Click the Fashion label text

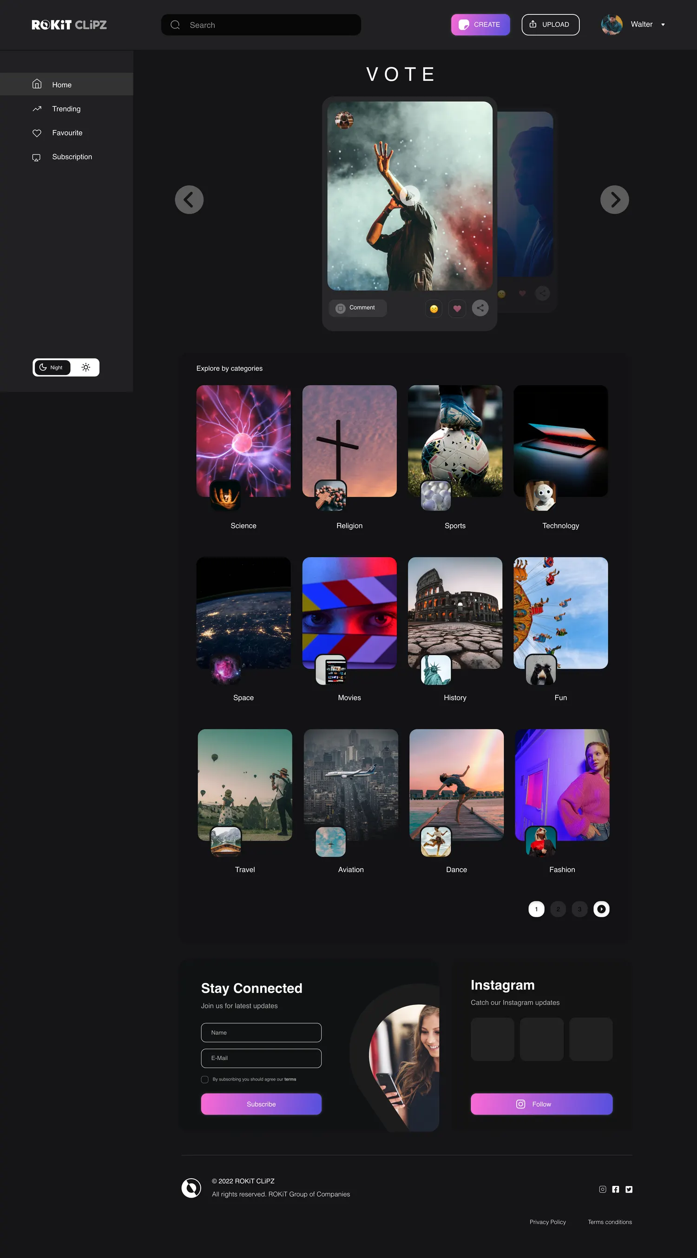point(562,869)
